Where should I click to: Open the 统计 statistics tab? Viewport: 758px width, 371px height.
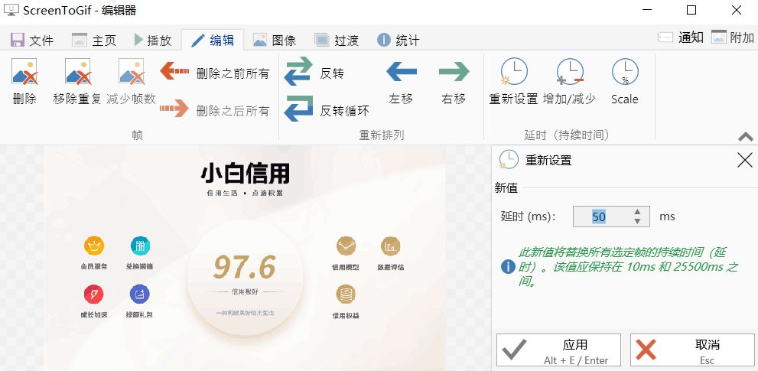click(x=399, y=40)
